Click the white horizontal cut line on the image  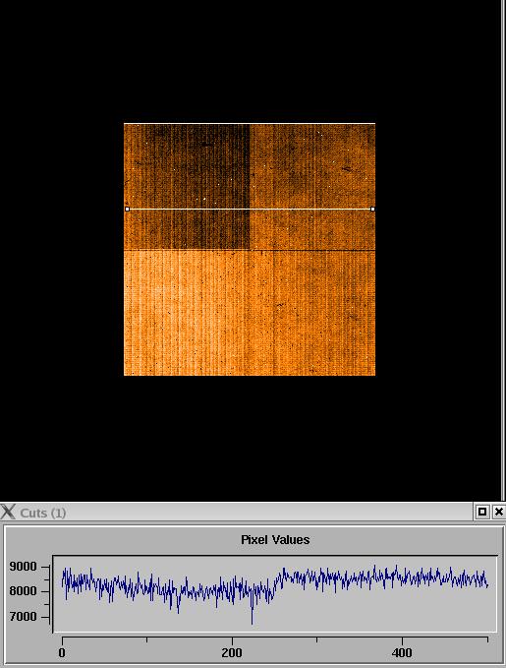click(251, 210)
